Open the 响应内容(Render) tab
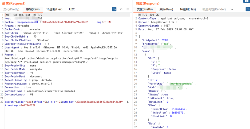This screenshot has width=250, height=129. tap(214, 9)
